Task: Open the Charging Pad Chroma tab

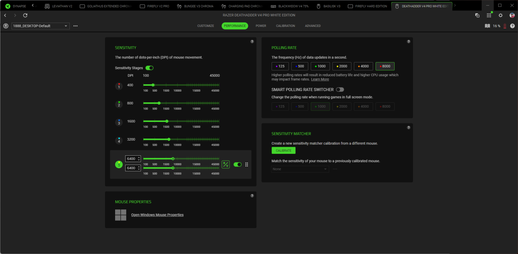Action: point(242,6)
